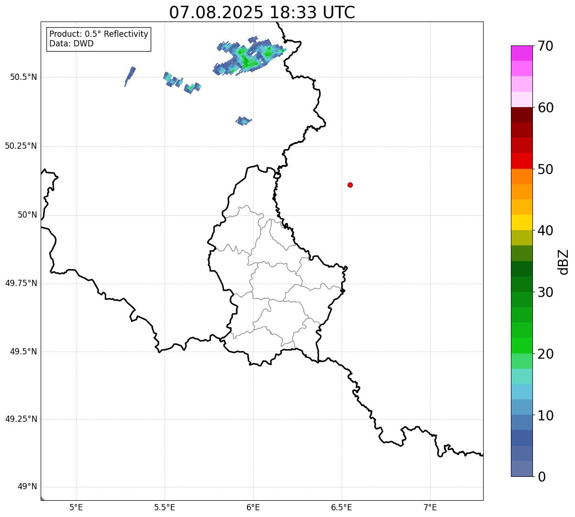This screenshot has height=517, width=575.
Task: Click the dark red swatch at 60 dBZ
Action: (521, 115)
